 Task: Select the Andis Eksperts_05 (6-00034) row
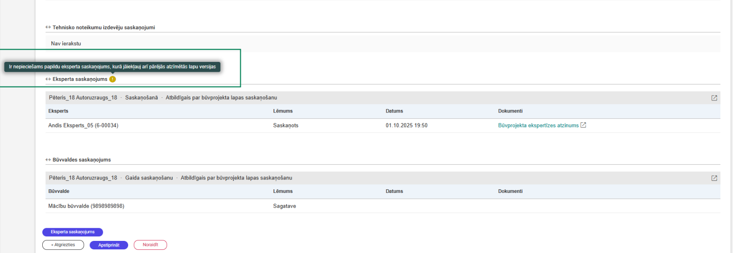coord(83,126)
